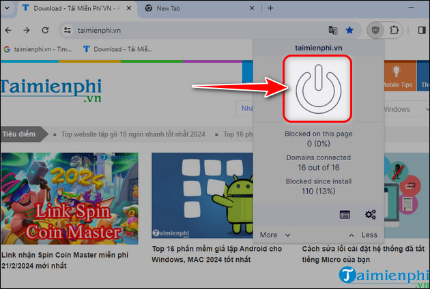This screenshot has width=430, height=289.
Task: Go back with browser back arrow
Action: pyautogui.click(x=8, y=30)
